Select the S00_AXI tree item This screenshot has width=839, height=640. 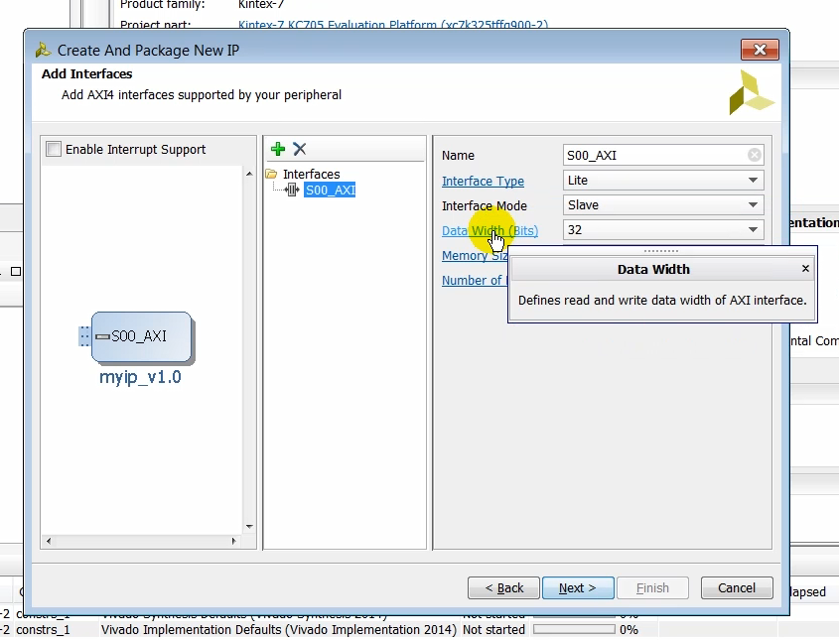point(329,190)
